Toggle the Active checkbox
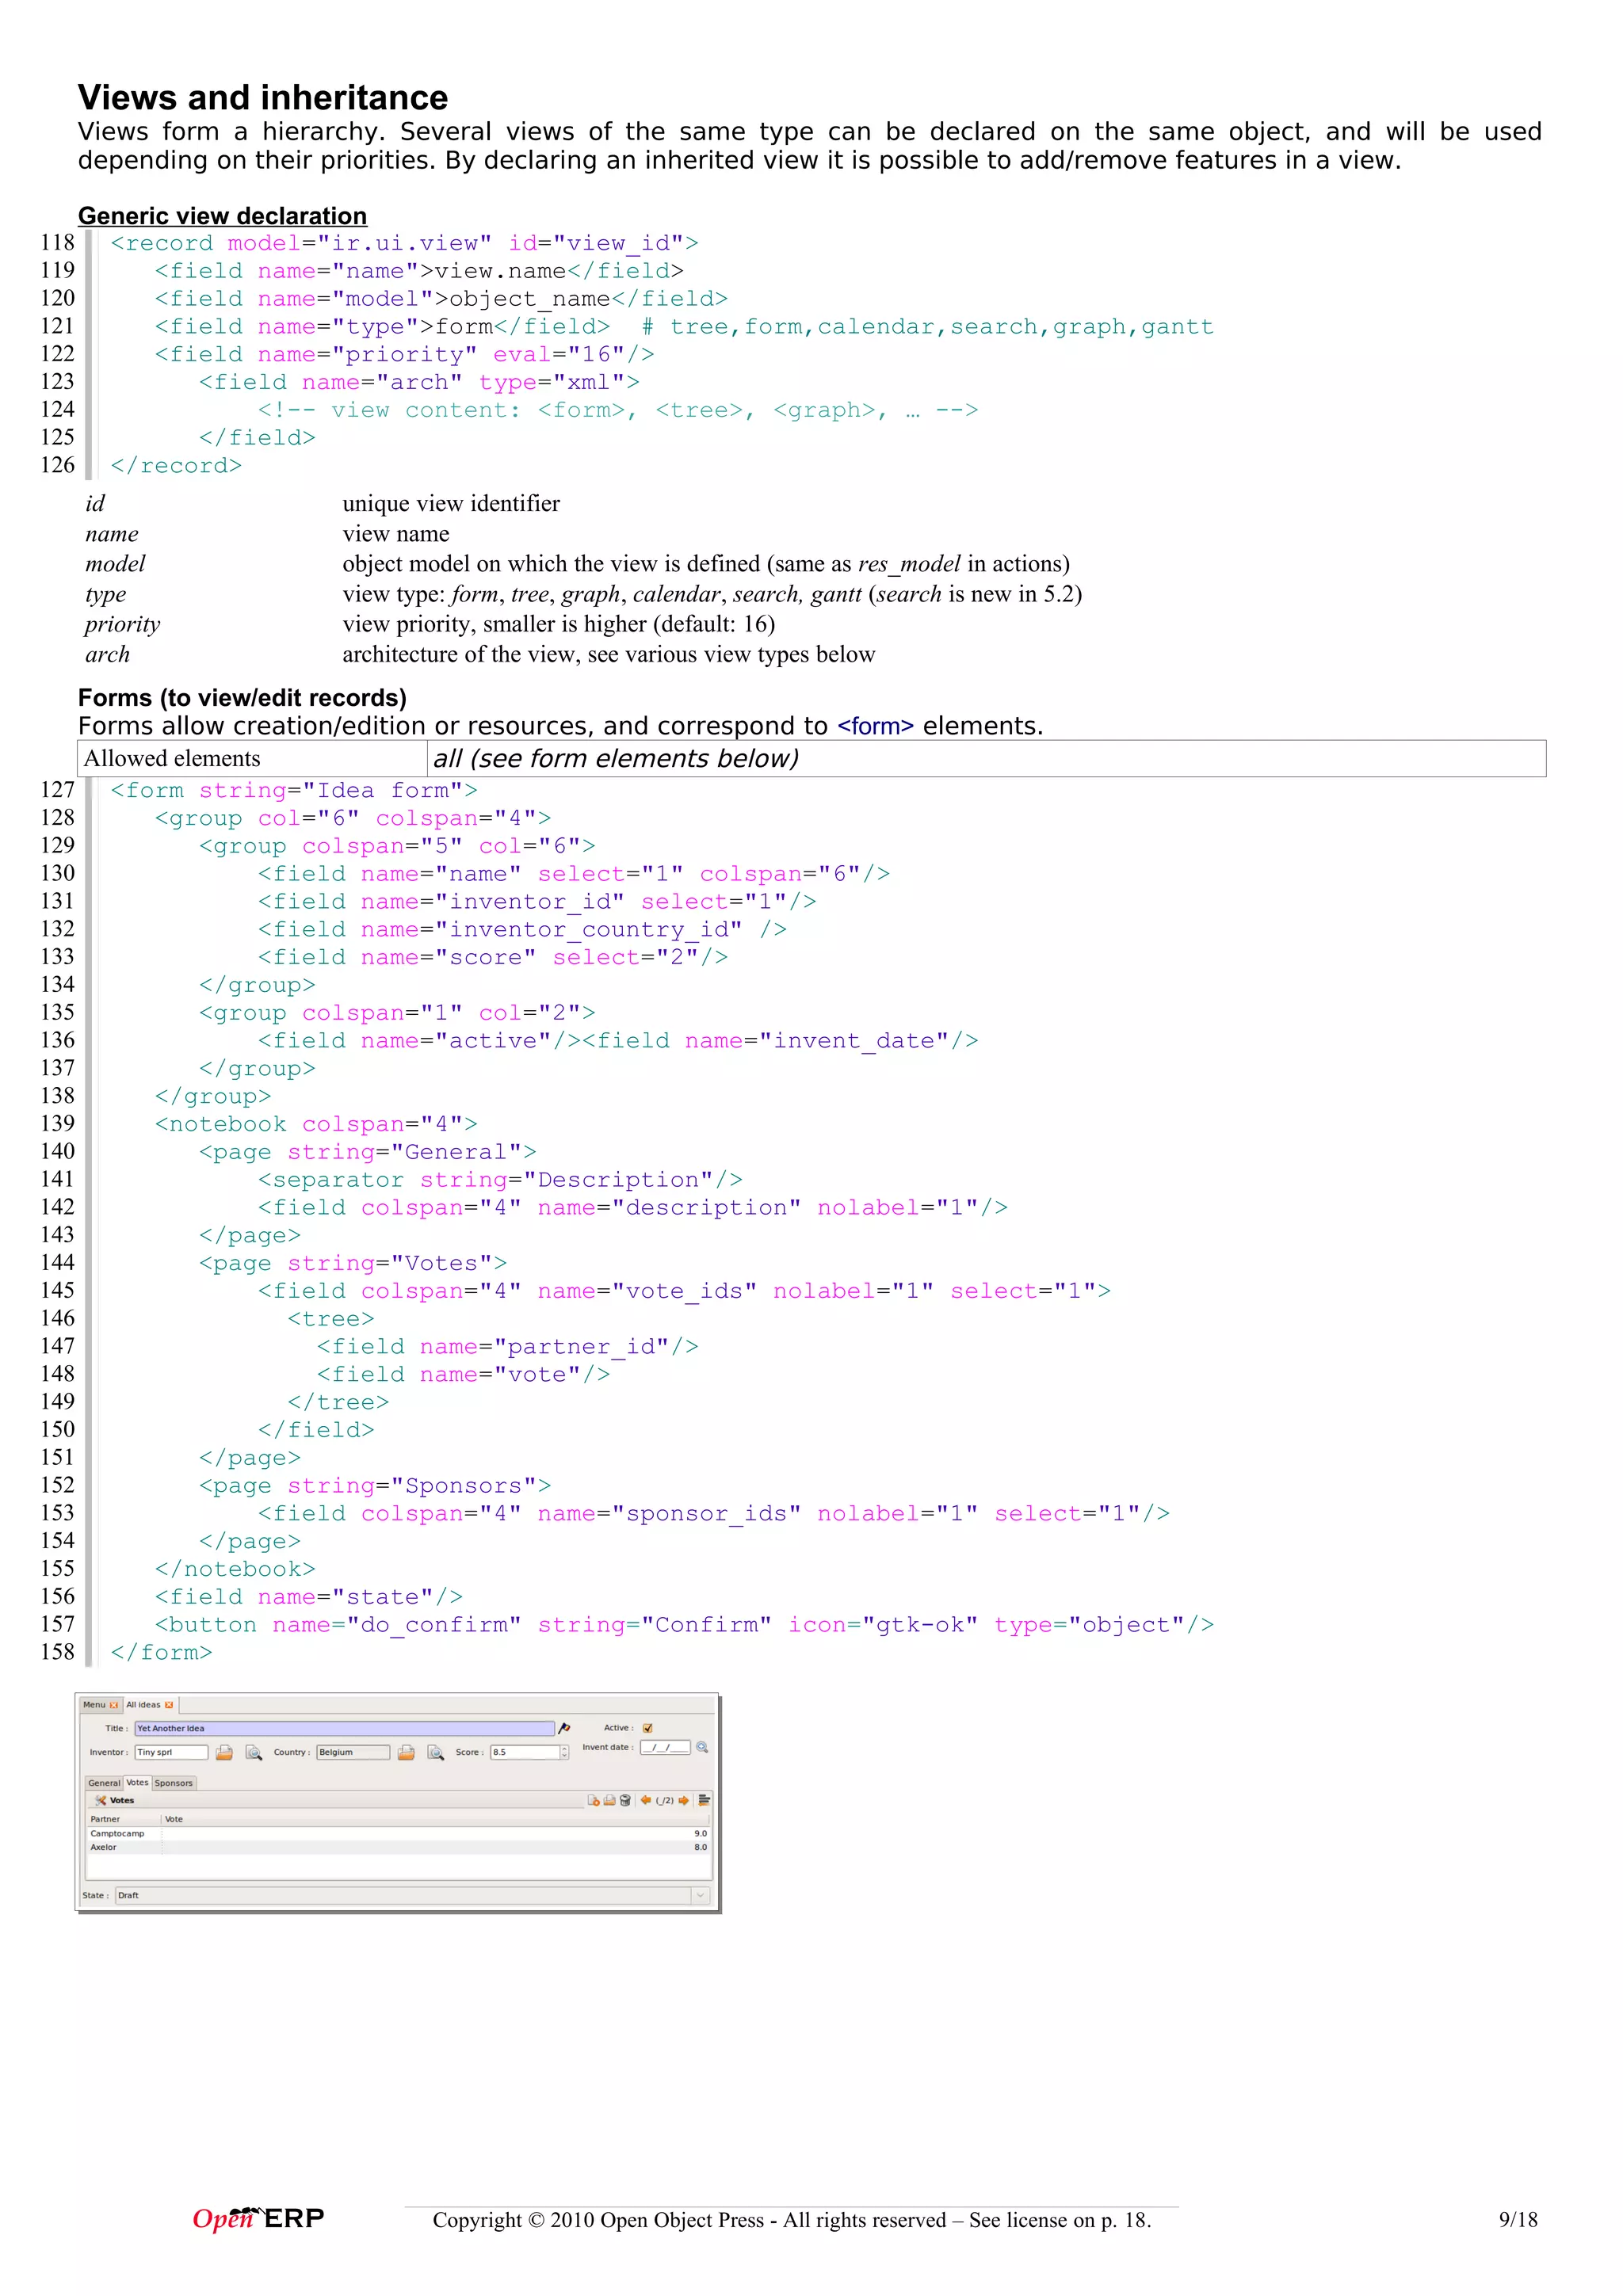The image size is (1623, 2296). (648, 1728)
